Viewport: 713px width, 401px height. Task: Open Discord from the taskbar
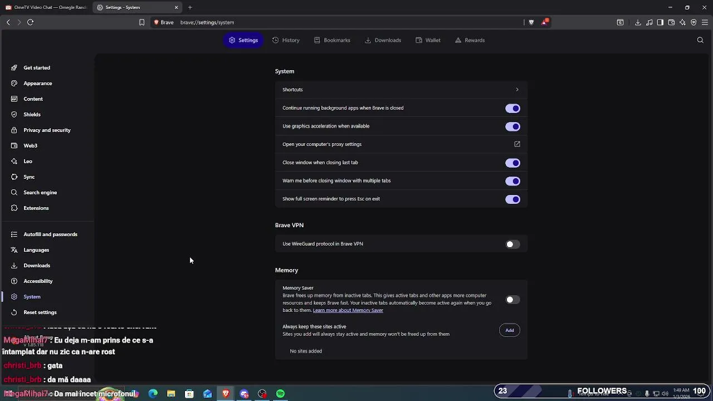point(244,394)
